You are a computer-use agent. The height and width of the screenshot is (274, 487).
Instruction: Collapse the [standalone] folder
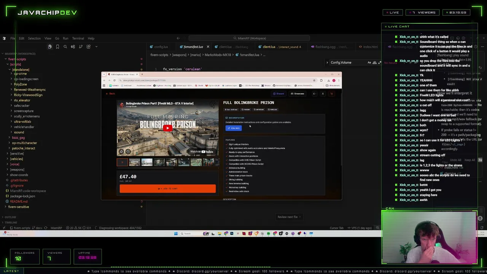pos(21,70)
